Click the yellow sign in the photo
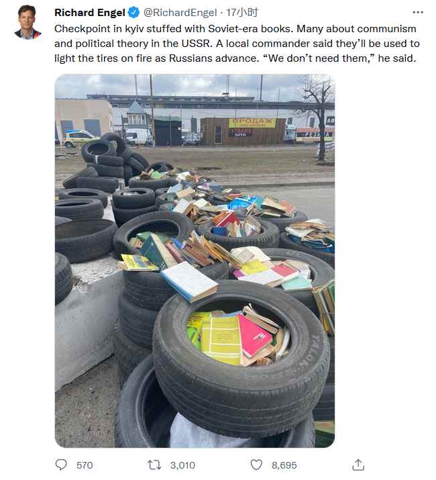 pyautogui.click(x=252, y=123)
